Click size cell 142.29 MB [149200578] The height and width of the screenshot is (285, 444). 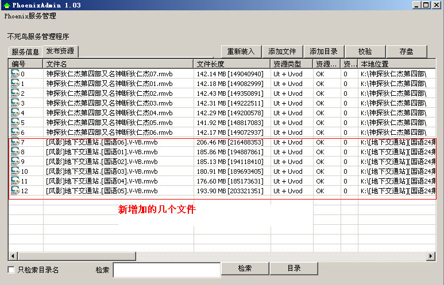pos(230,113)
